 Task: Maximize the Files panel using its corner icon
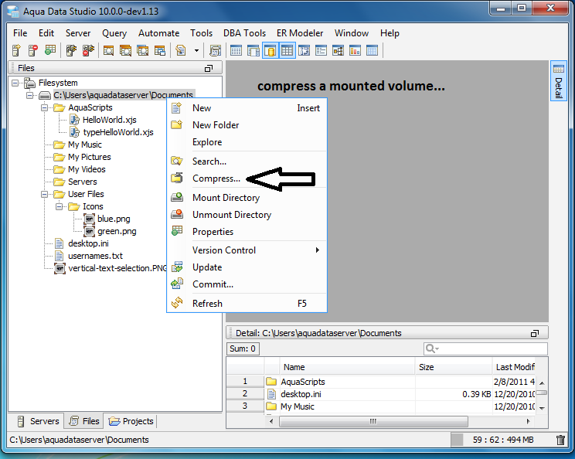[209, 68]
